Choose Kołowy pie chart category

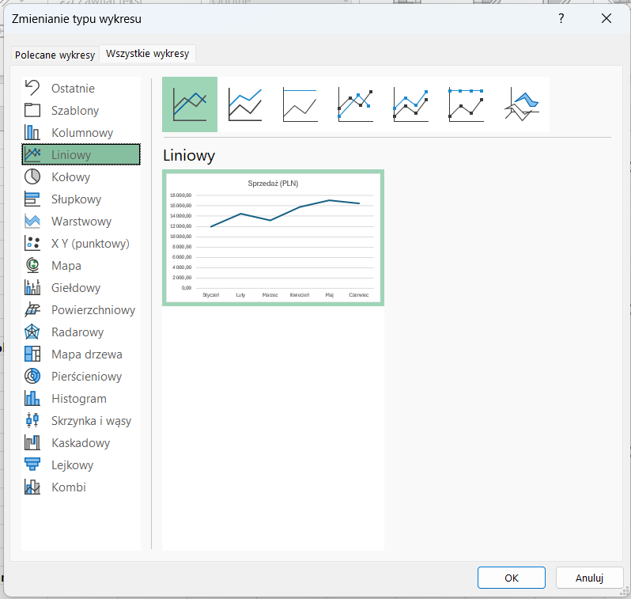[x=70, y=177]
